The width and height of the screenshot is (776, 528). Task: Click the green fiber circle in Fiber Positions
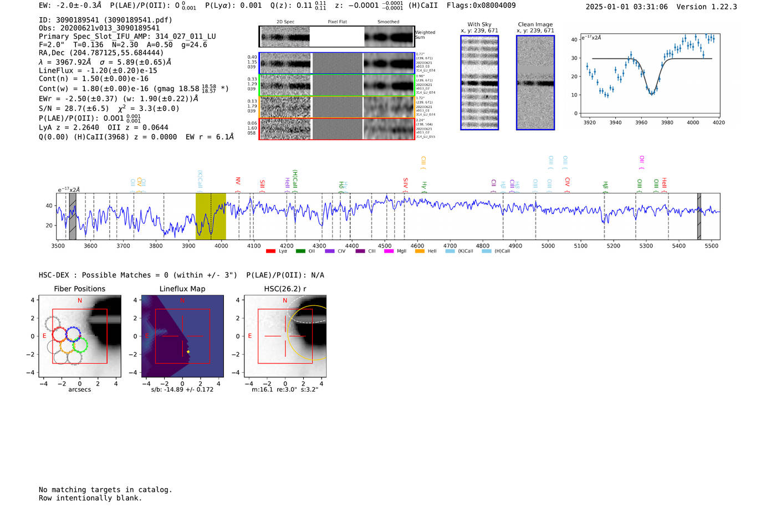click(x=80, y=346)
